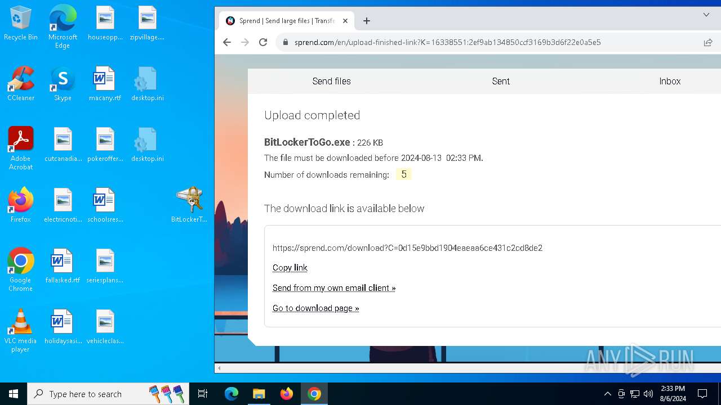Screen dimensions: 721x405
Task: Select the macany.rtf document
Action: tap(105, 84)
